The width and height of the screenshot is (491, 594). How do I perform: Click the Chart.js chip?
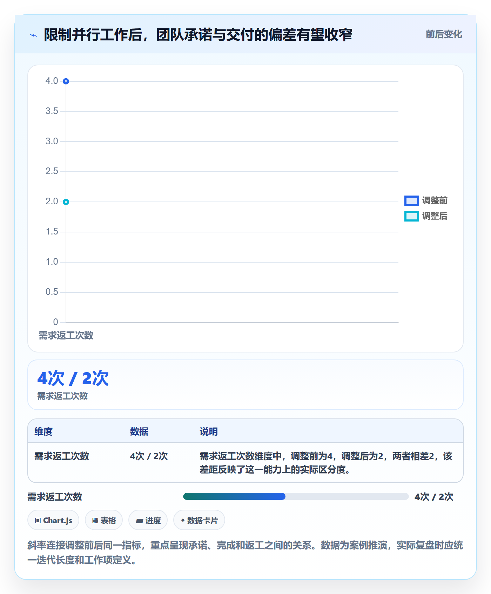tap(53, 520)
